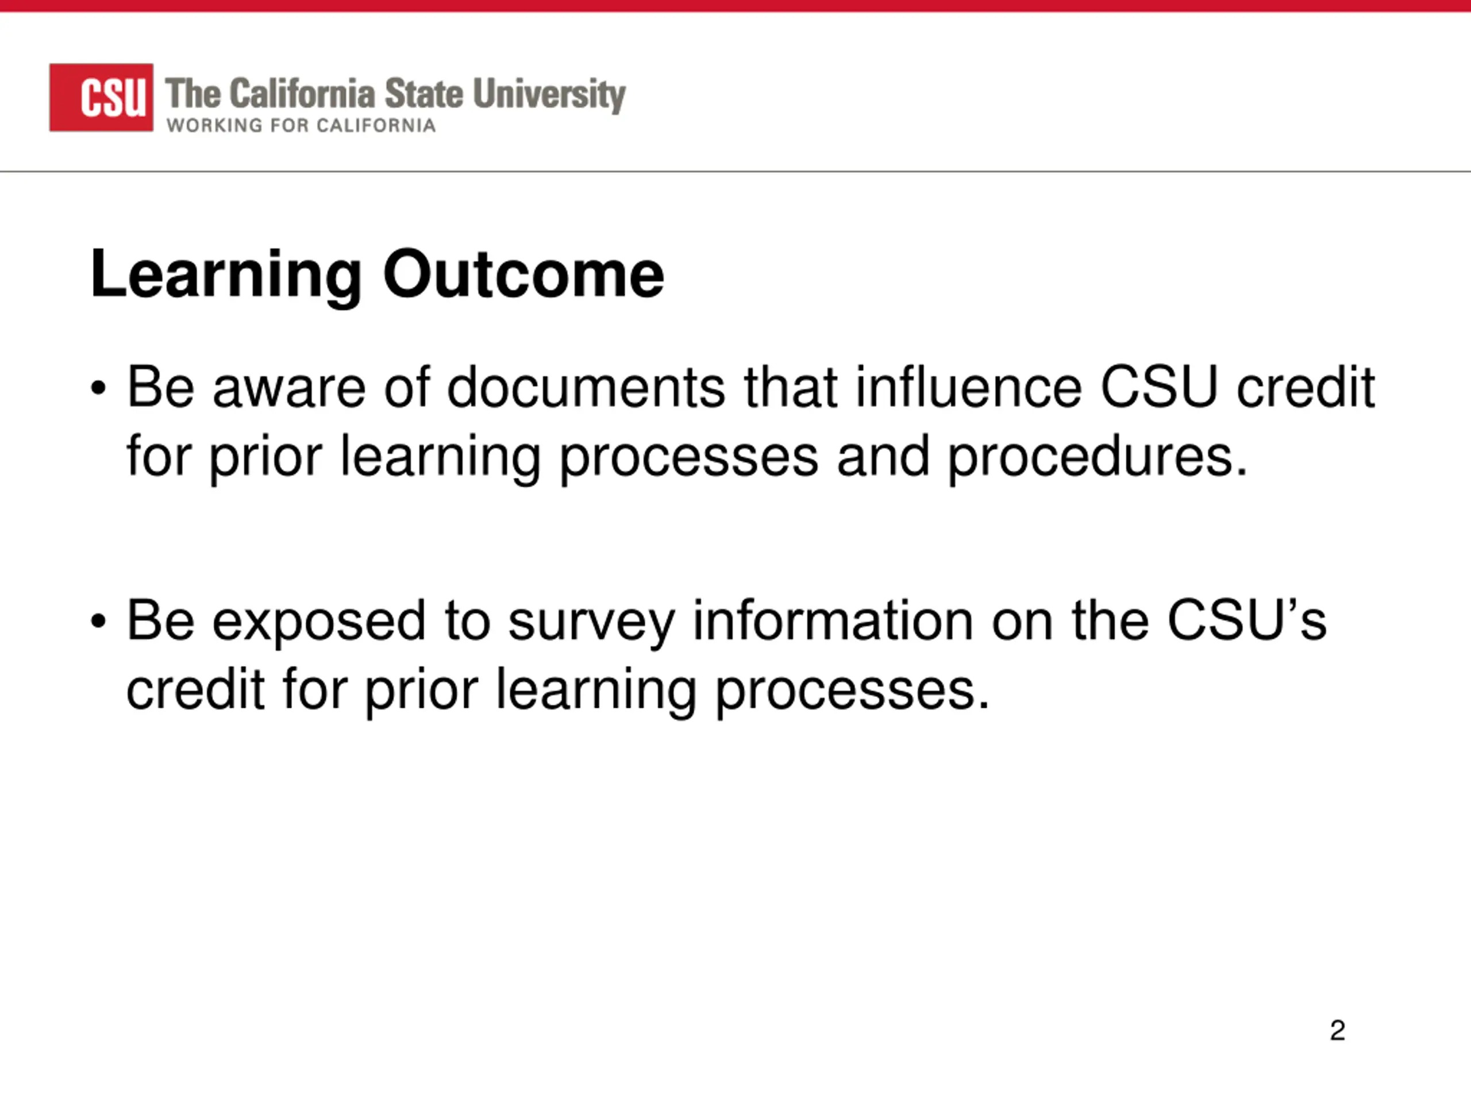This screenshot has height=1103, width=1471.
Task: Click the Working for California tagline
Action: 301,125
